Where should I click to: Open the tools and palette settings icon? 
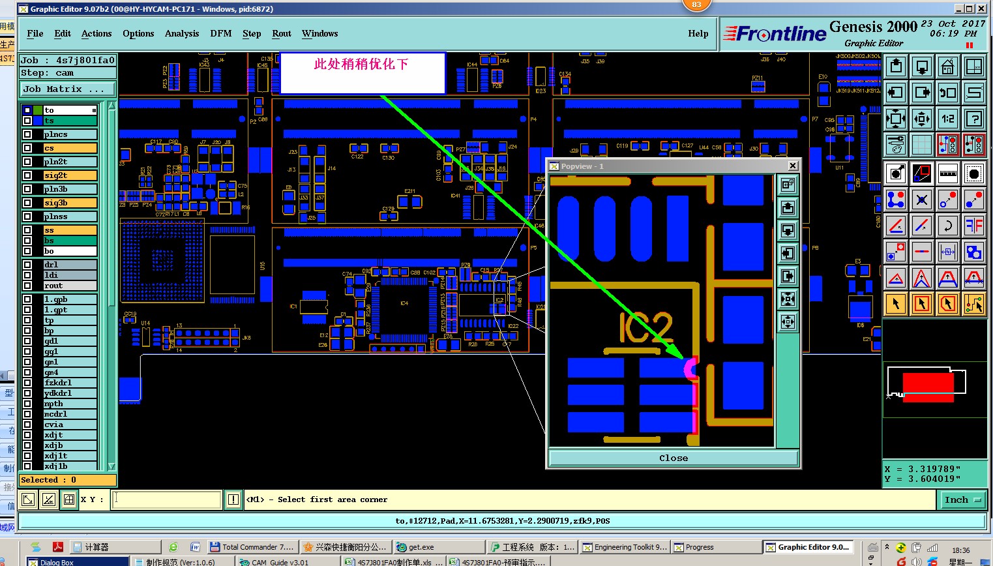(x=896, y=144)
